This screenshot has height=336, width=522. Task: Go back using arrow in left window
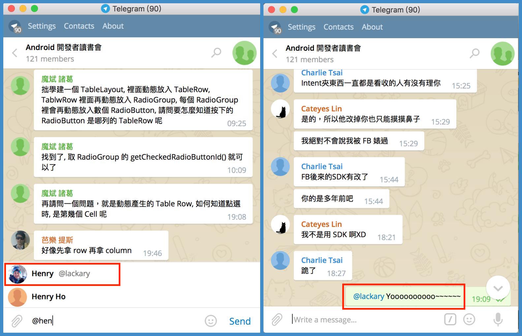[x=15, y=53]
